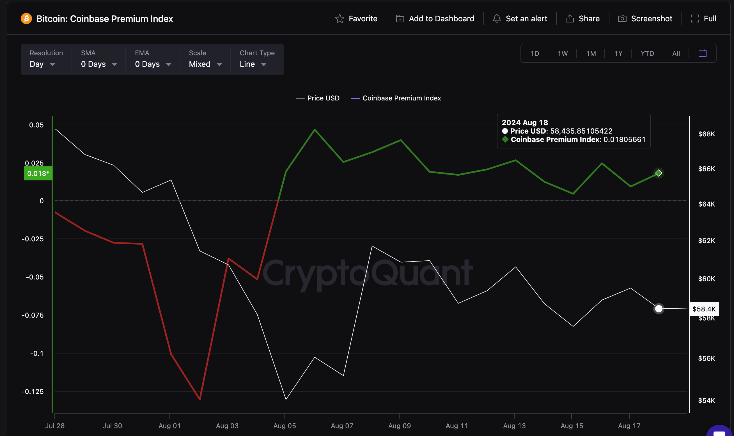Click the green 0.018* axis label
This screenshot has width=734, height=436.
[38, 173]
